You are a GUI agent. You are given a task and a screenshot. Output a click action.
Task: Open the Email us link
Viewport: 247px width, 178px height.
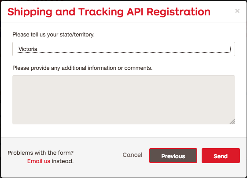(39, 161)
